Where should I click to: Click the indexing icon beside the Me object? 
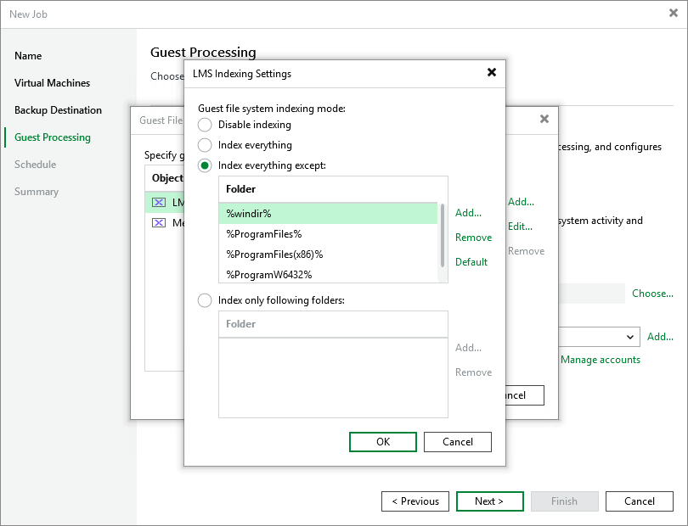point(157,221)
